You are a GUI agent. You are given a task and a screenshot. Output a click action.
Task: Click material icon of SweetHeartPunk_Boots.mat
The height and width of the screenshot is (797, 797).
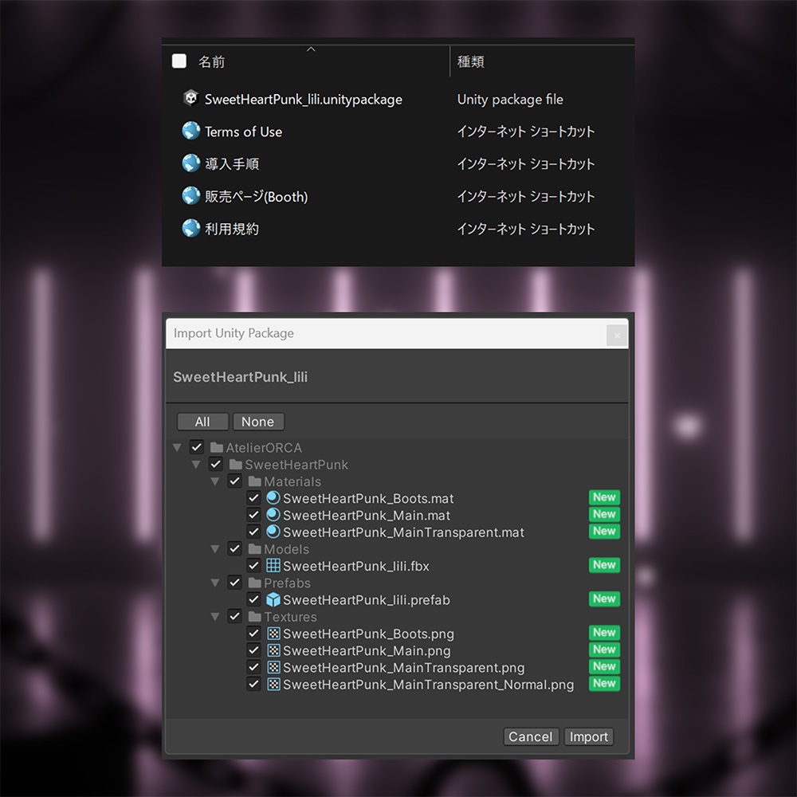(x=273, y=497)
